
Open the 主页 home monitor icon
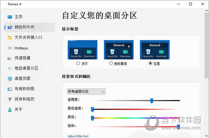click(x=10, y=17)
